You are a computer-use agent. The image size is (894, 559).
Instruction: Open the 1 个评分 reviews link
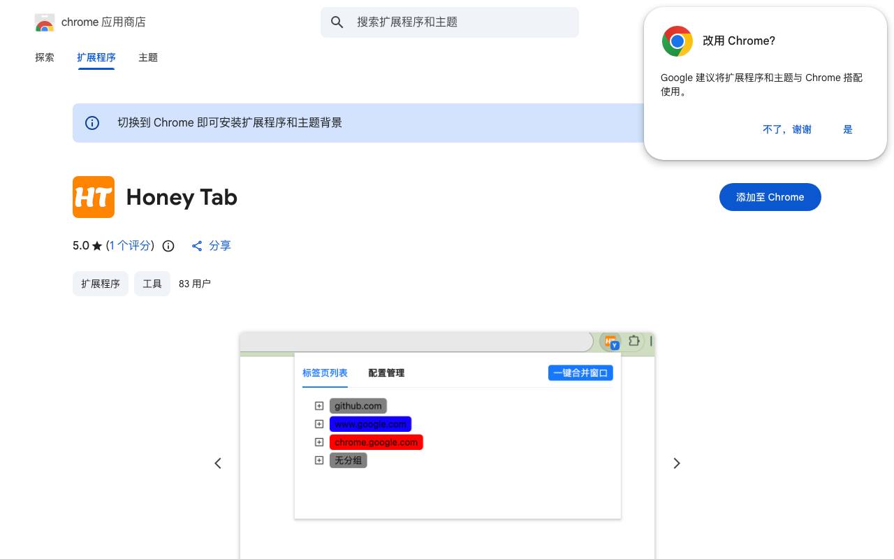pos(130,246)
